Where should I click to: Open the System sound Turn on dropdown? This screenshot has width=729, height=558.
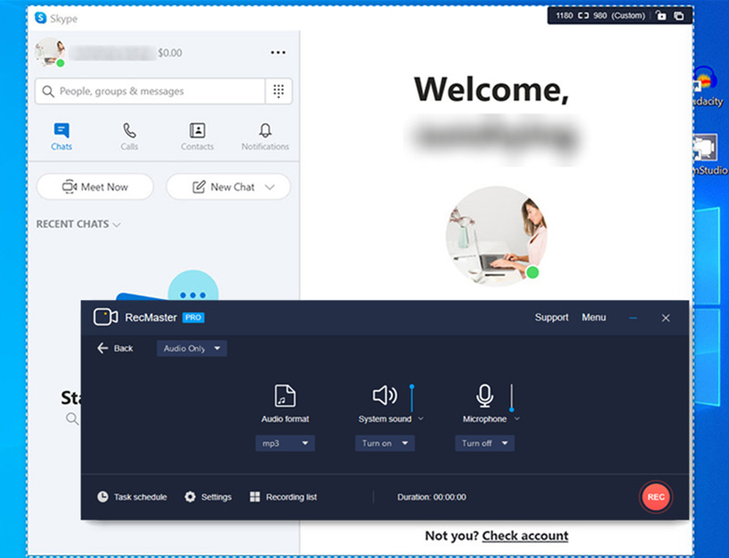point(385,443)
